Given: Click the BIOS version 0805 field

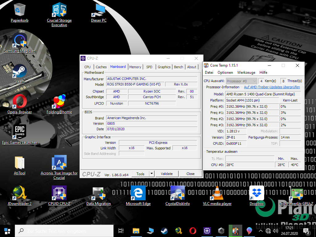Looking at the screenshot, I should click(x=152, y=123).
